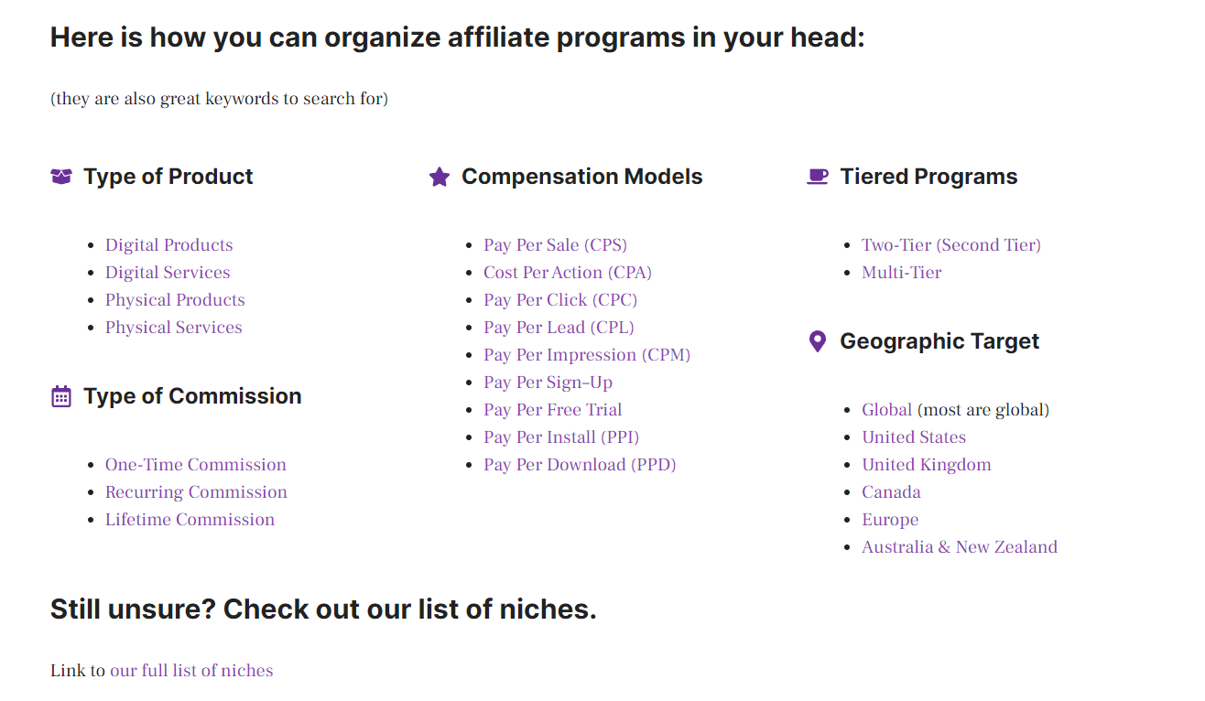Visit the Pay Per Impression (CPM) link
The width and height of the screenshot is (1205, 701).
(587, 355)
